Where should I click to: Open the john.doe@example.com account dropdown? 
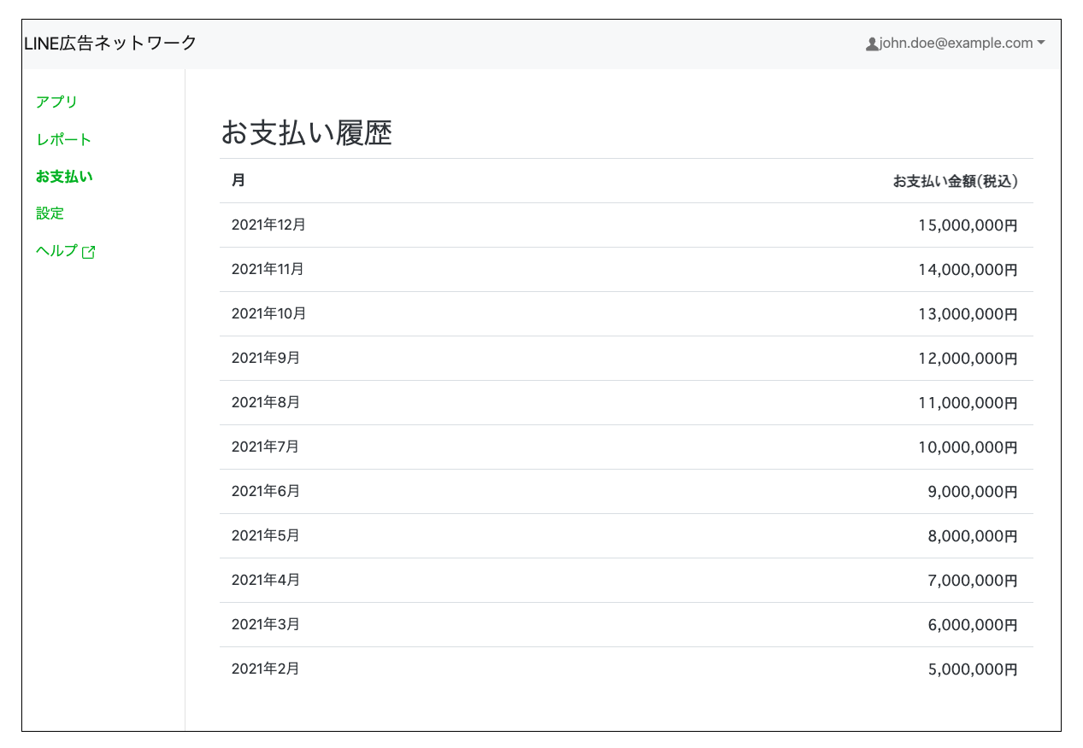tap(956, 44)
